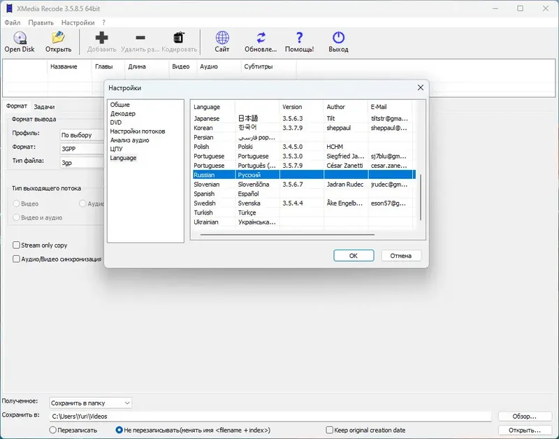
Task: Open the Тип файла 3gp combo box
Action: pyautogui.click(x=82, y=163)
